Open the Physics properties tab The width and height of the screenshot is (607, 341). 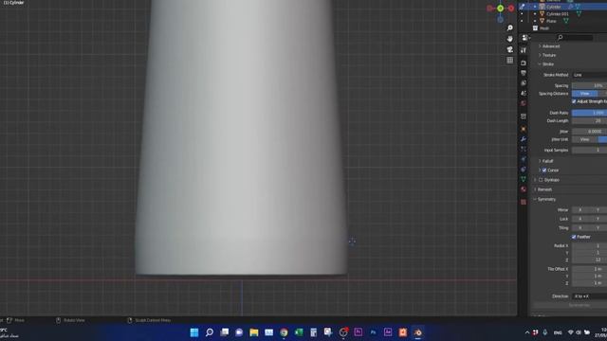click(524, 159)
